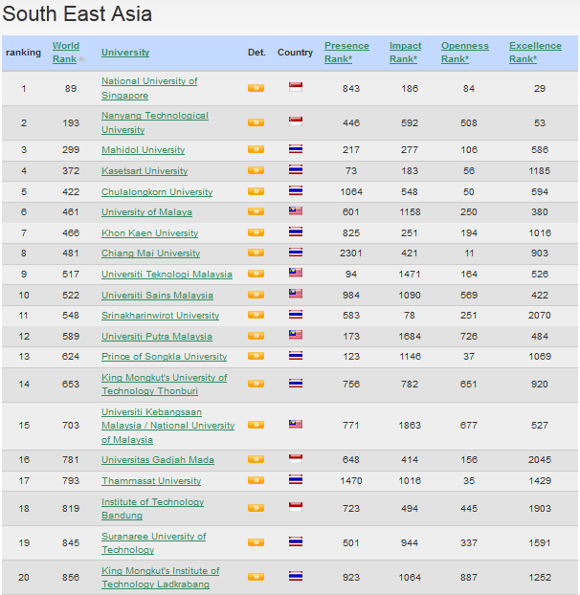Open National University of Singapore link
The height and width of the screenshot is (595, 580).
click(x=149, y=88)
